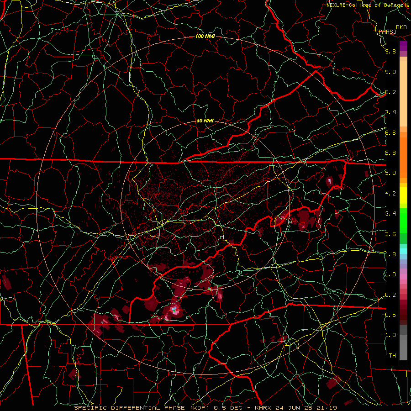
Task: Click the KMRX station identifier
Action: 262,408
